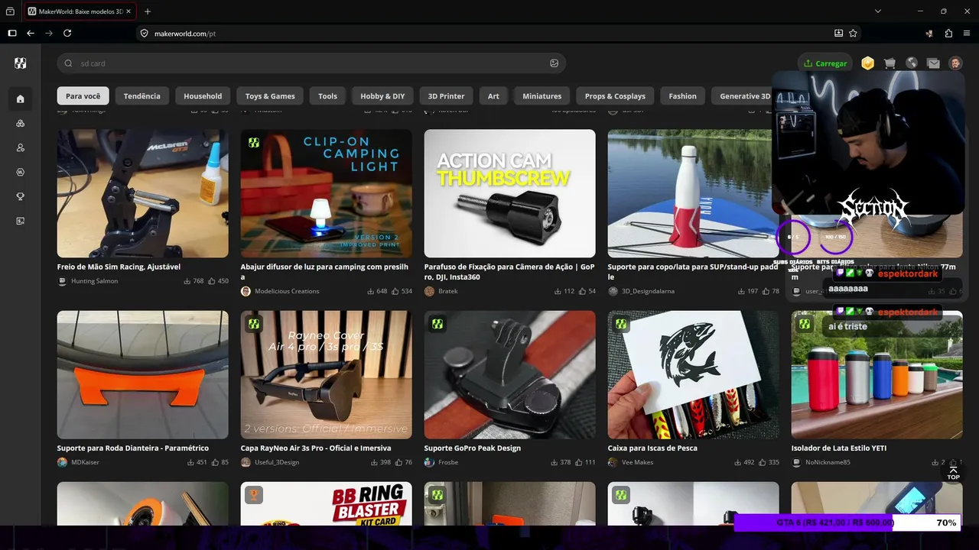Screen dimensions: 979x550
Task: Click download icon on Caixa para Iscas card
Action: click(738, 462)
